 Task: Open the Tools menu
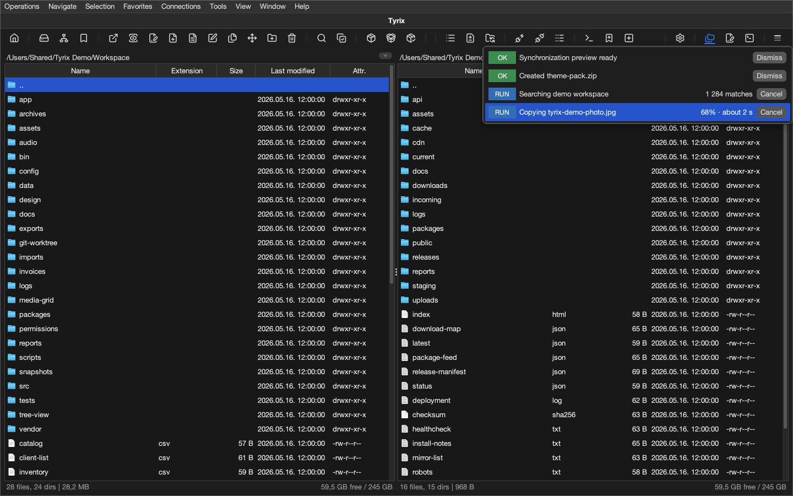point(218,7)
